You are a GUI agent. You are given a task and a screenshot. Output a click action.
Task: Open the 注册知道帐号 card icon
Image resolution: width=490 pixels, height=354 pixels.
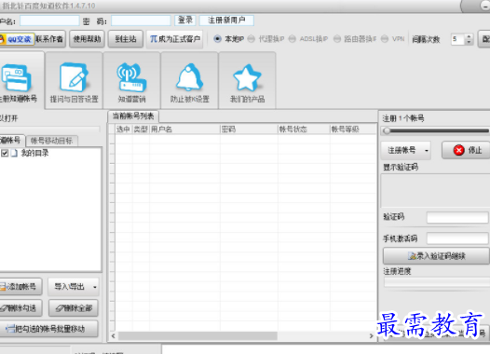[x=16, y=77]
